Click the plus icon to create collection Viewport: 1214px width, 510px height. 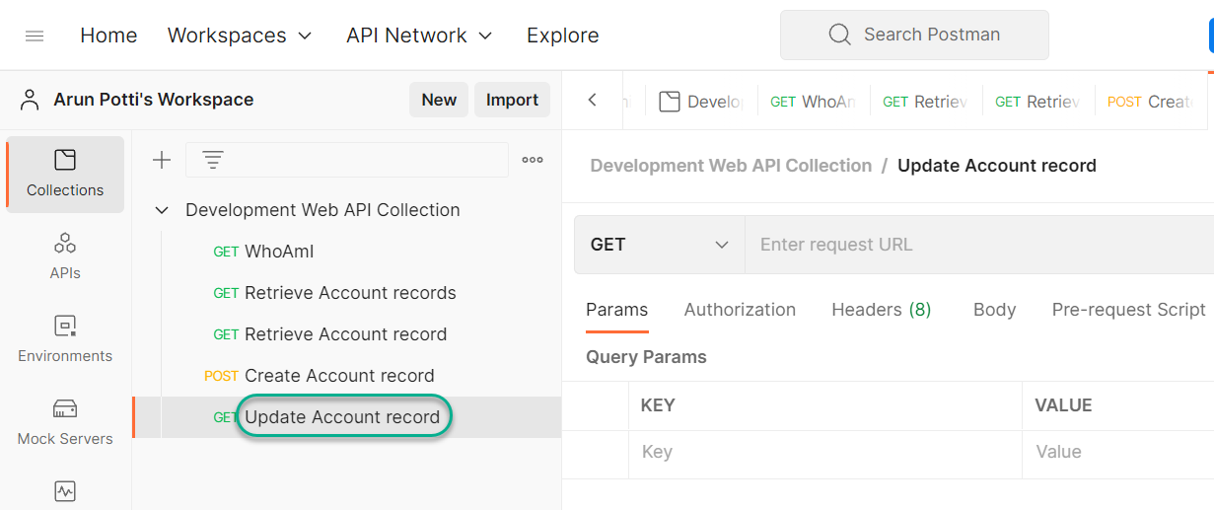(162, 160)
